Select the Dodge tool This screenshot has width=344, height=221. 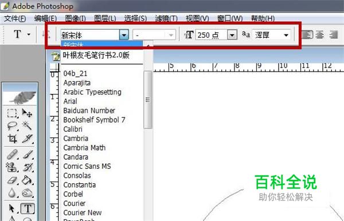coord(28,193)
